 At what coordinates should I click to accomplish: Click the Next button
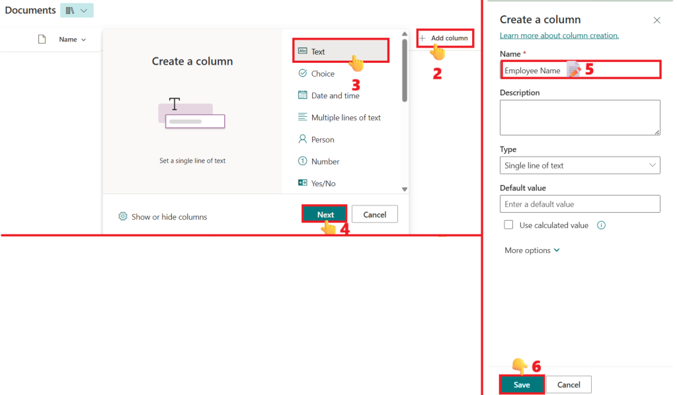(x=325, y=214)
